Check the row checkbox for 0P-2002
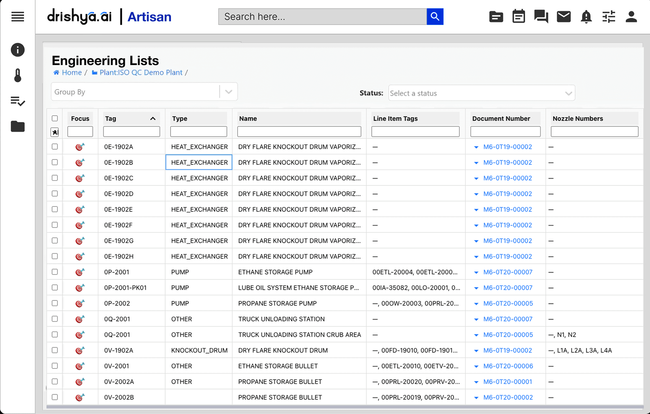650x414 pixels. 55,303
